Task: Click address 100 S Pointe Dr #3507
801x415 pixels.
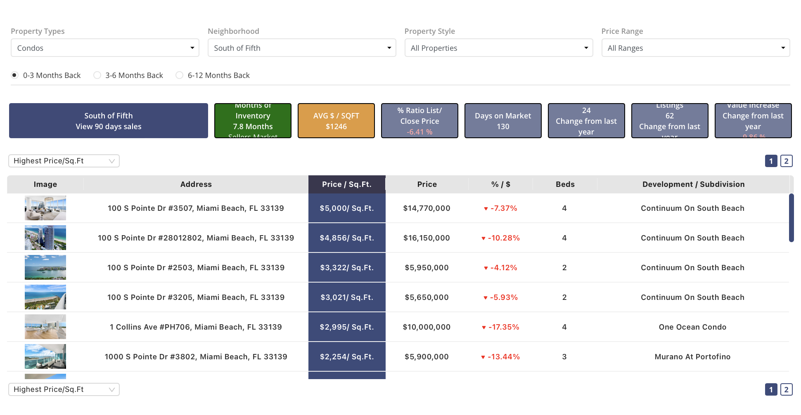Action: click(x=196, y=208)
